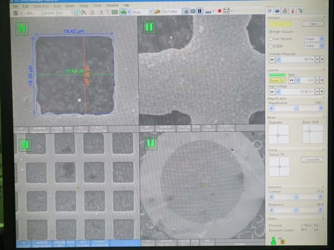This screenshot has width=334, height=250.
Task: Click the measurement ruler icon in toolbar
Action: coord(208,12)
